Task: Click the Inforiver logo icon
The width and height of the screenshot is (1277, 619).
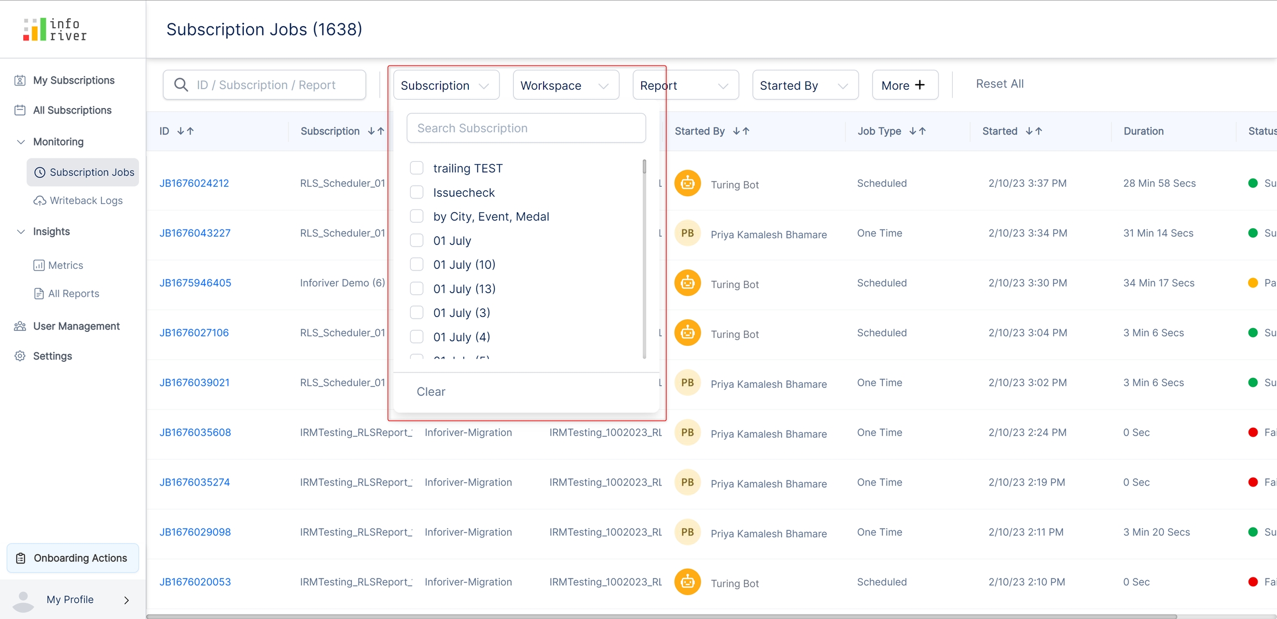Action: point(34,29)
